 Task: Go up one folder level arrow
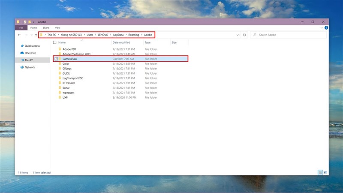point(36,35)
